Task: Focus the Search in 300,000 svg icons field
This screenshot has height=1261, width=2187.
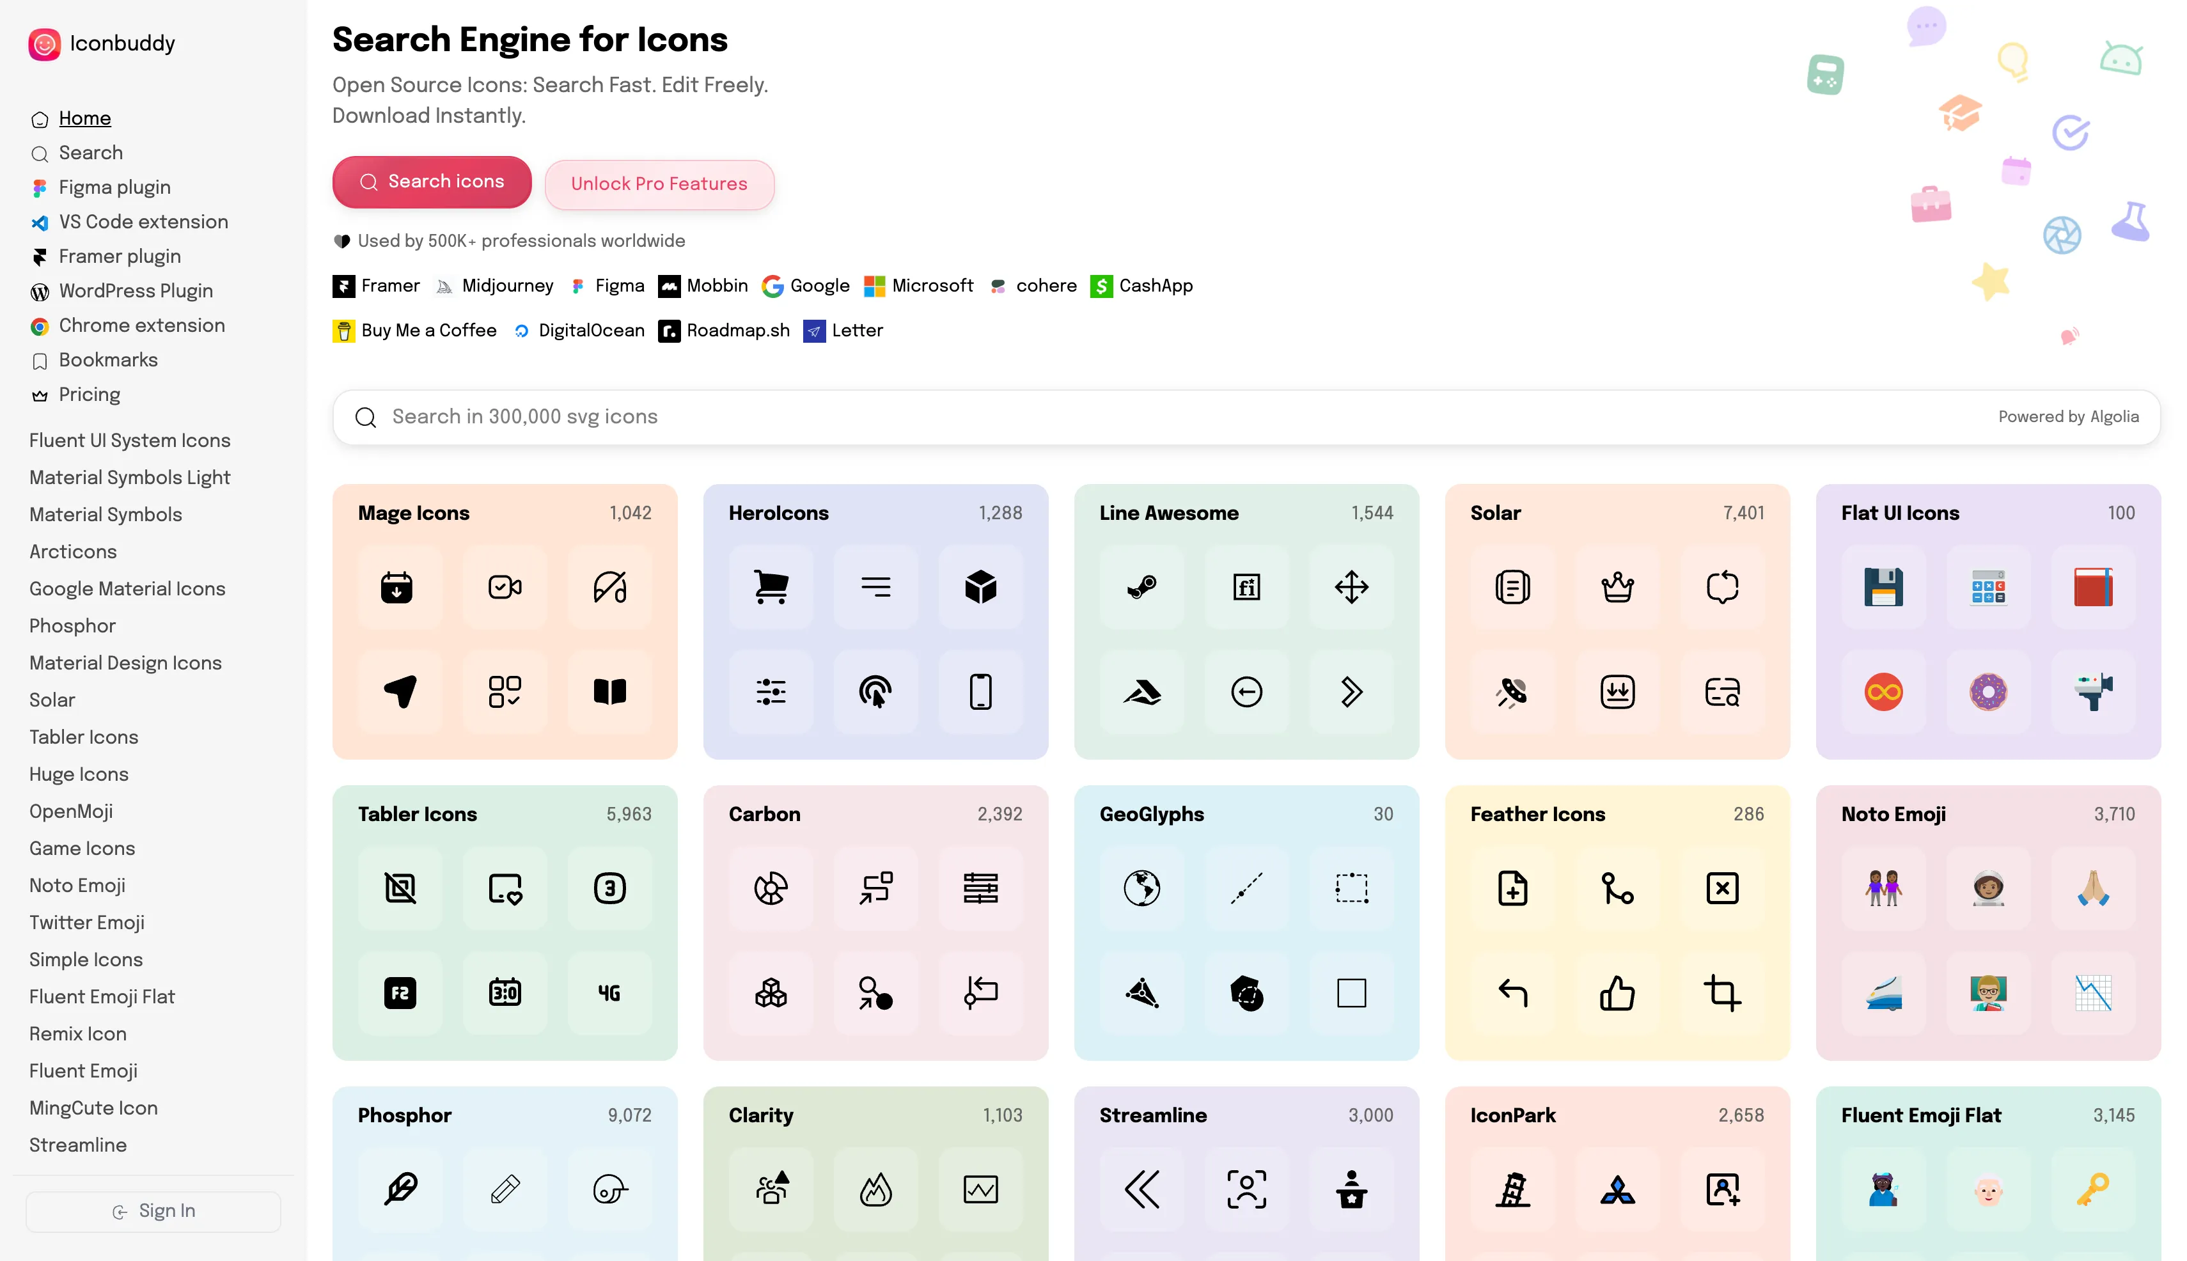Action: tap(1126, 416)
